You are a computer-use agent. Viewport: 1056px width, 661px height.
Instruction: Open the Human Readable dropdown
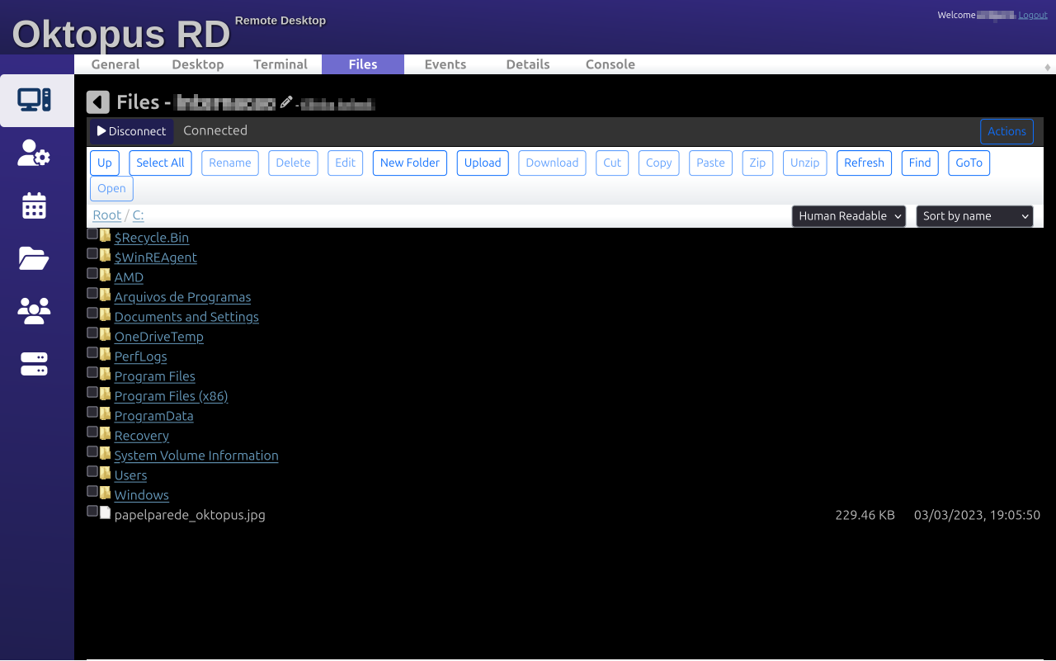click(849, 216)
